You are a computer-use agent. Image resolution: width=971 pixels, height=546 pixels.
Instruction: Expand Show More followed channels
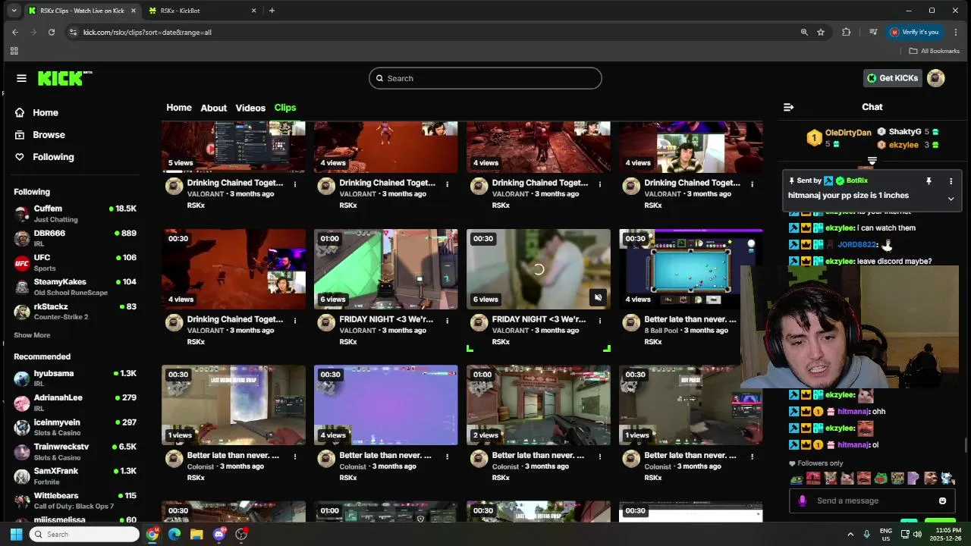tap(32, 335)
